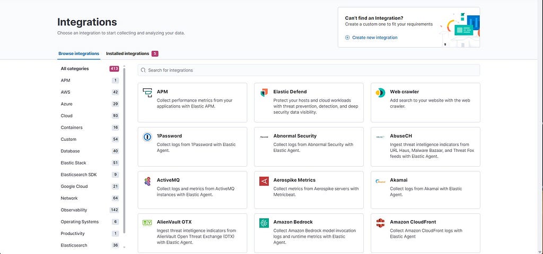Screen dimensions: 543x254
Task: Click the category list scrollbar
Action: point(124,150)
